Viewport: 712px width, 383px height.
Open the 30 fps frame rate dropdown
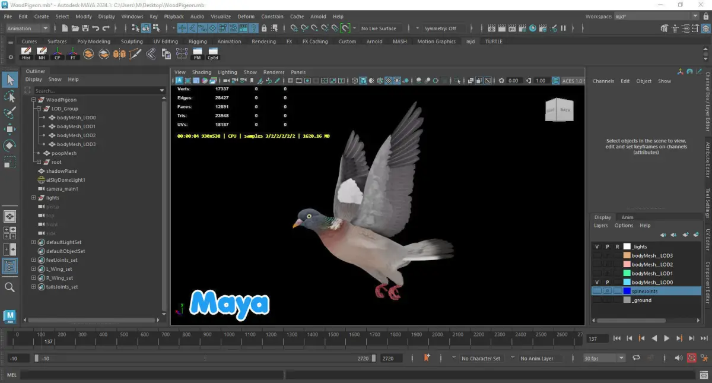coord(604,358)
